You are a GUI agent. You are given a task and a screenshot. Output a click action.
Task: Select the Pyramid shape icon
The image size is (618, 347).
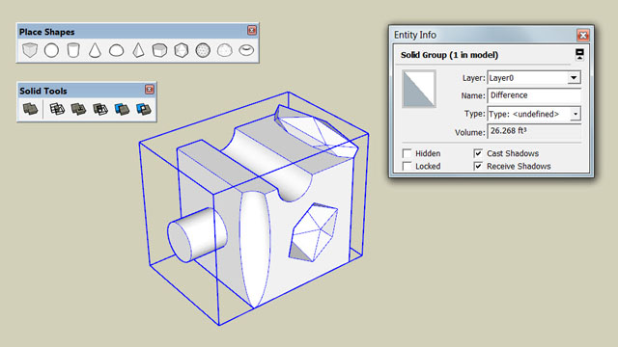click(x=138, y=50)
